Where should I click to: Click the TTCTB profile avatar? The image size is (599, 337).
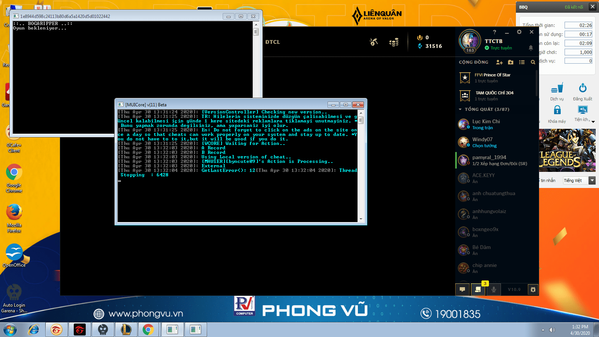[470, 40]
